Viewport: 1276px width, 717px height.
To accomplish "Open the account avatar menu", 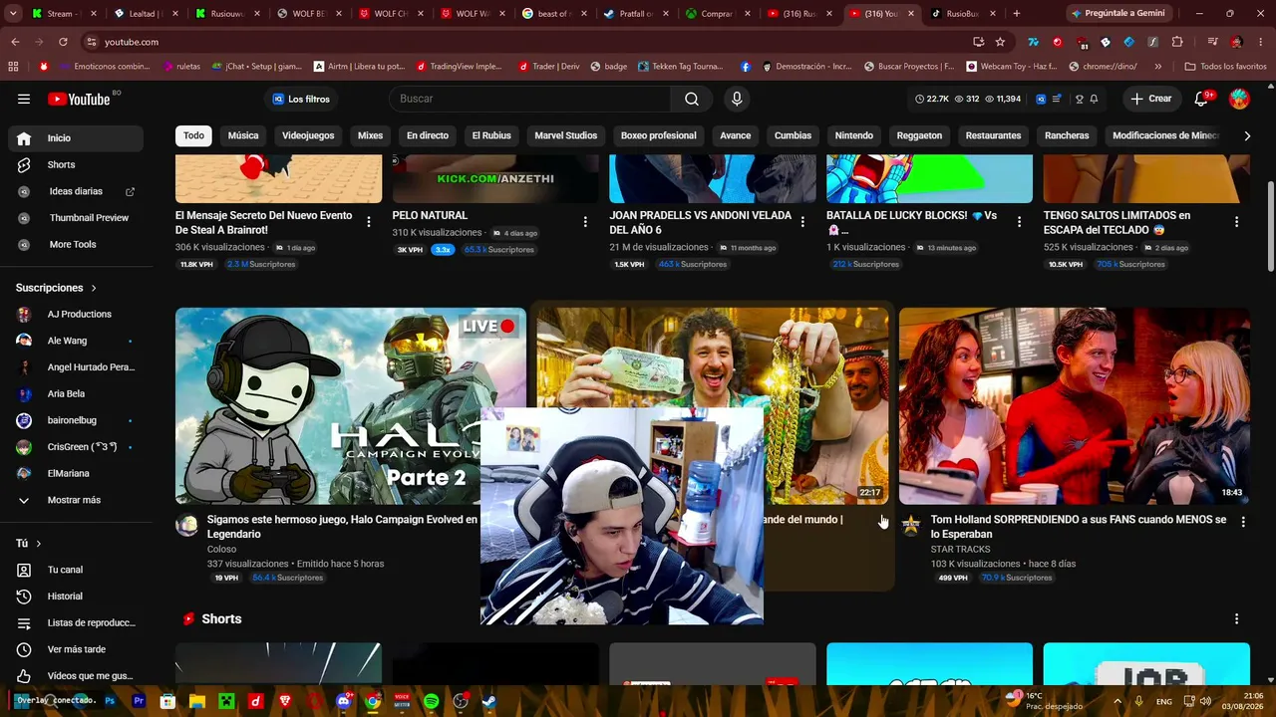I will (x=1239, y=99).
